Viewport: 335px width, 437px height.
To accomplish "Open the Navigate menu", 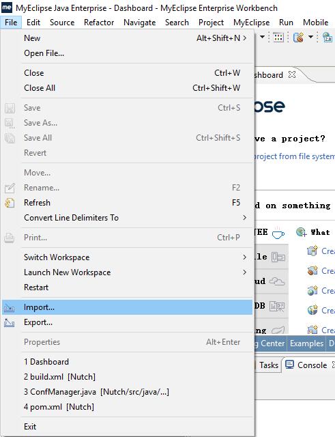I will click(x=139, y=23).
